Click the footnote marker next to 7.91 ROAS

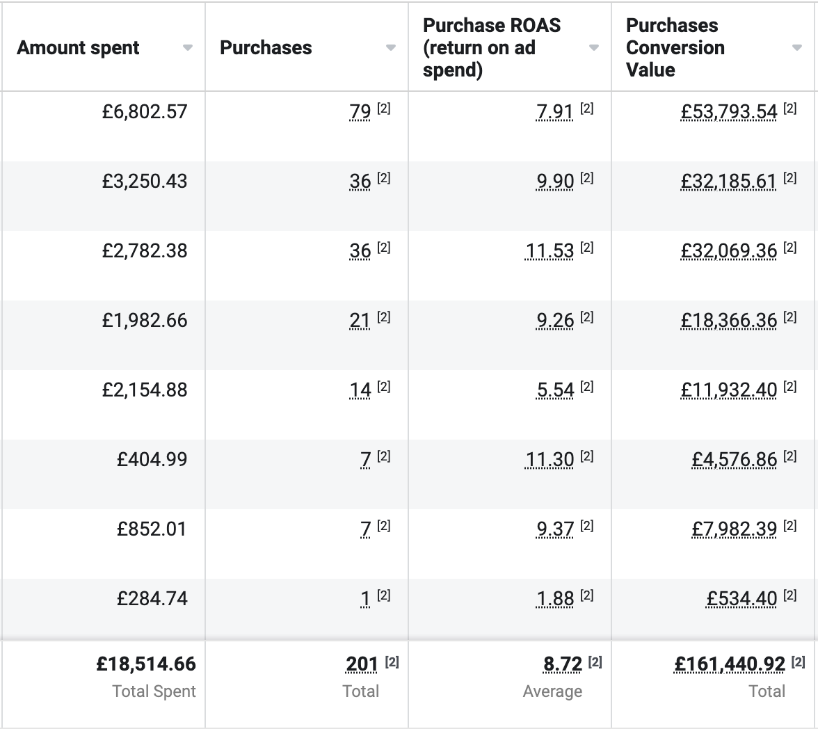pos(586,109)
